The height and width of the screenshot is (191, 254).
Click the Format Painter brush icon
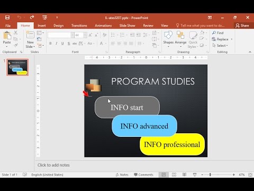tap(16, 45)
